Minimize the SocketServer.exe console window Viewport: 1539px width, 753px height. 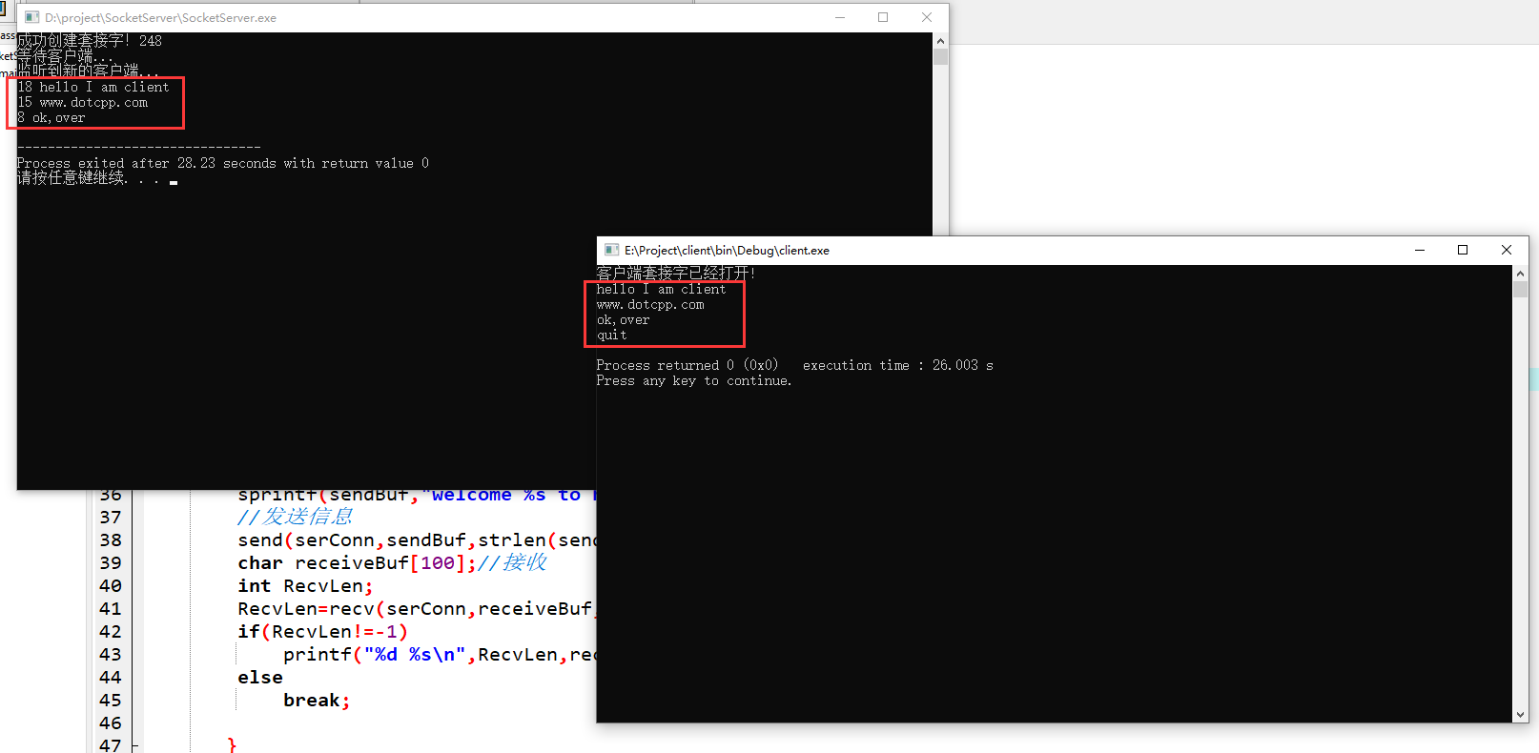pyautogui.click(x=840, y=17)
